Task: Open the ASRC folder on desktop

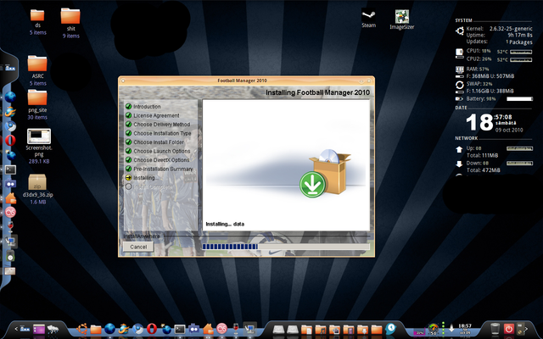Action: click(x=37, y=64)
